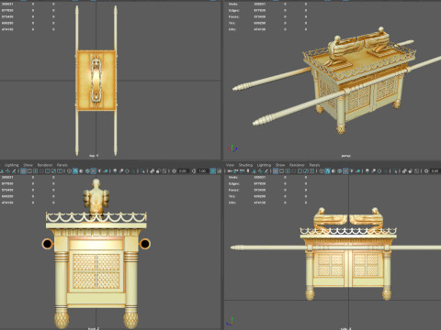Toggle textured display in side view toolbar
Viewport: 441px width, 330px height.
coord(345,171)
